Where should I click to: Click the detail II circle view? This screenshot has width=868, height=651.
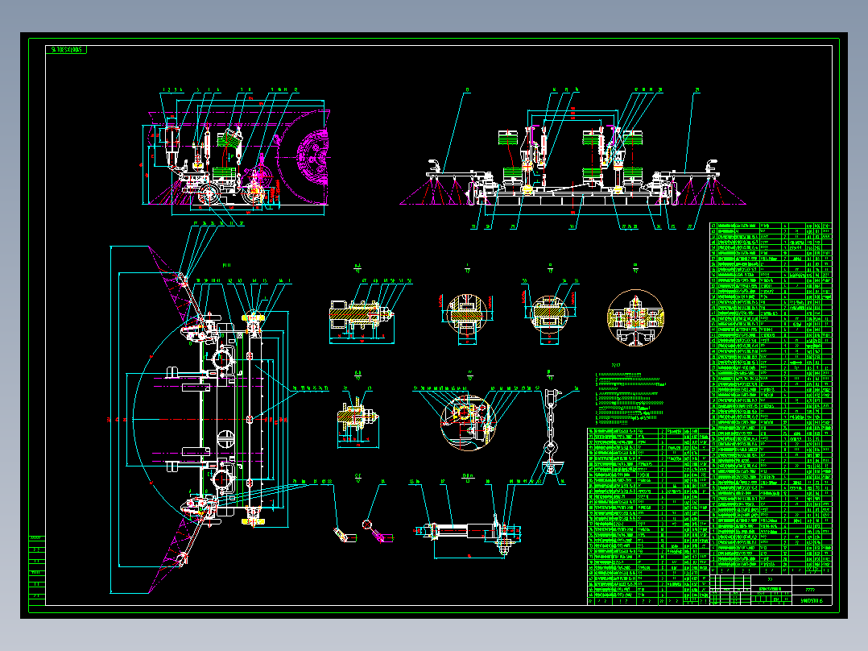[549, 316]
